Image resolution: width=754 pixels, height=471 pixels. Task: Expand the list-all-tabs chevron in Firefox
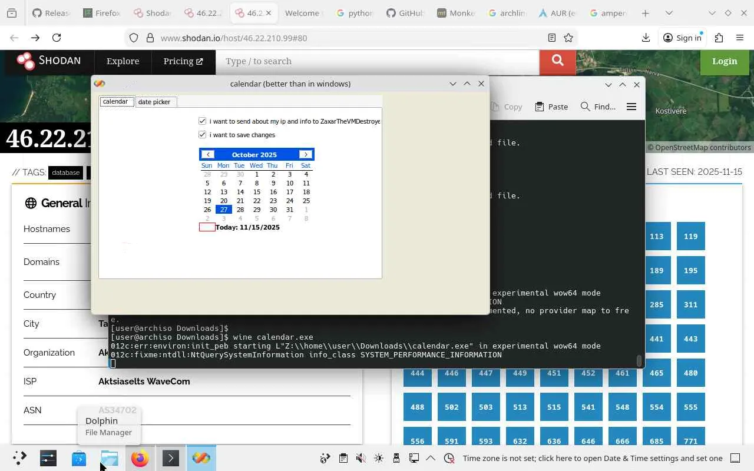[669, 13]
